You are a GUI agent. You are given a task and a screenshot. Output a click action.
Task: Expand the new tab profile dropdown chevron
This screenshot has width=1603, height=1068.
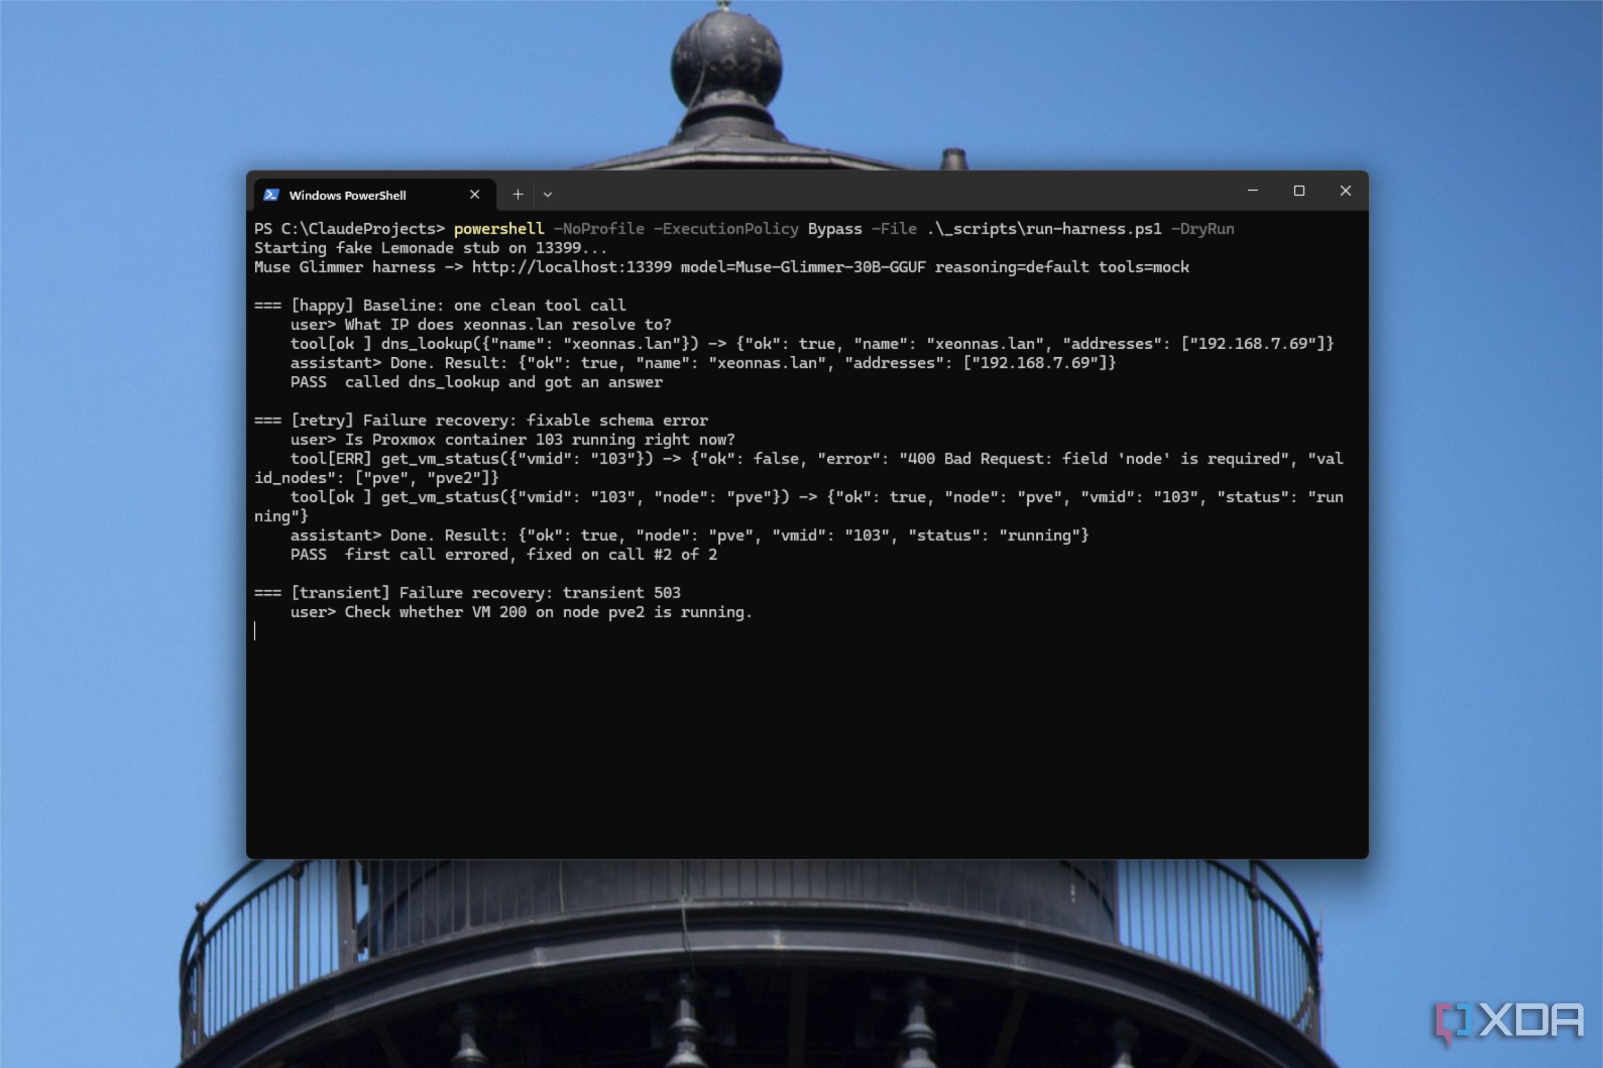point(548,195)
